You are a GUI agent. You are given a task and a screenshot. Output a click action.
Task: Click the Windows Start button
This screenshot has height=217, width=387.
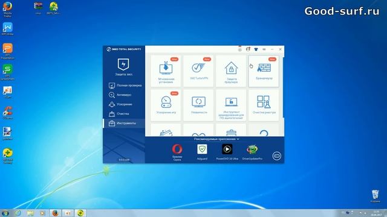coord(5,213)
